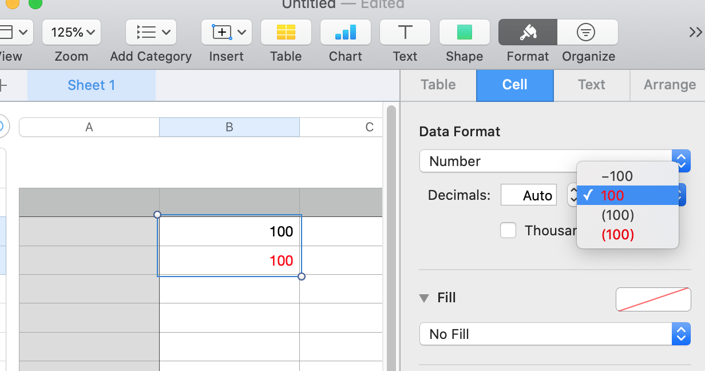Click the Decimals Auto input field
This screenshot has width=705, height=371.
point(528,195)
